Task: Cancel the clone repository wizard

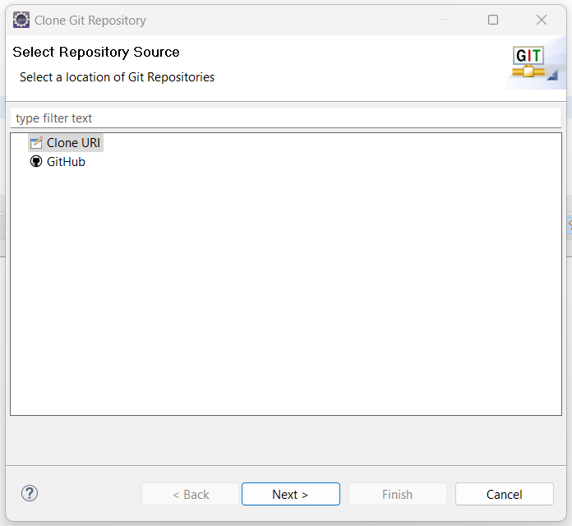Action: tap(504, 494)
